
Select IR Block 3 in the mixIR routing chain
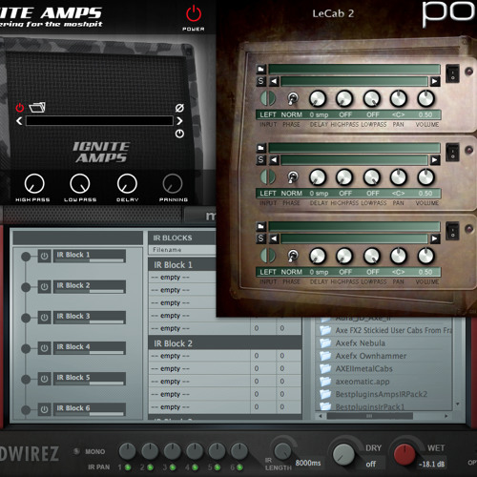pyautogui.click(x=90, y=318)
